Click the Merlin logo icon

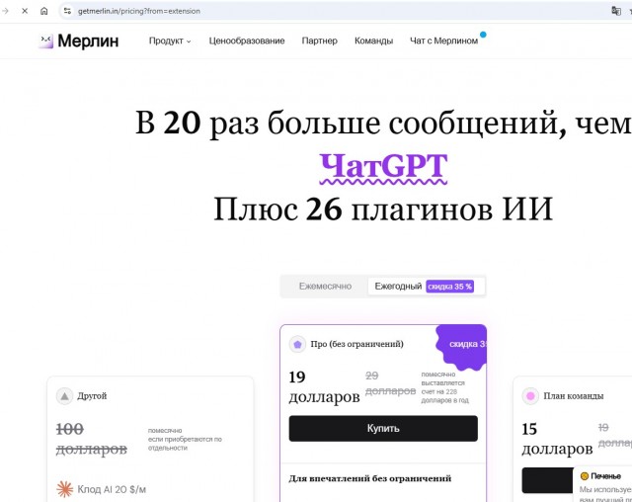pos(46,41)
